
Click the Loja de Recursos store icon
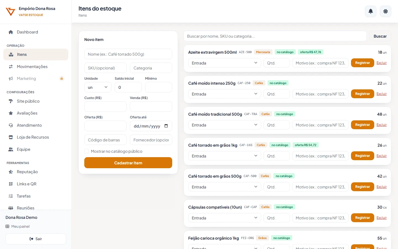(x=11, y=137)
